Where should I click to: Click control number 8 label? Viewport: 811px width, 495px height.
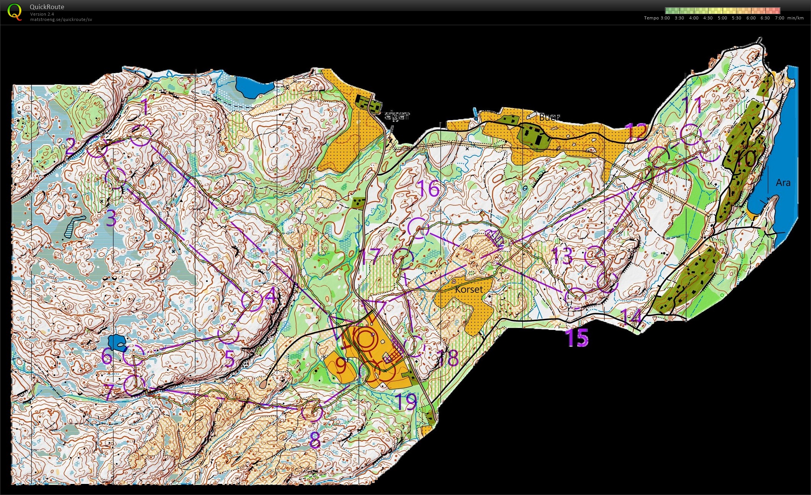tap(315, 440)
